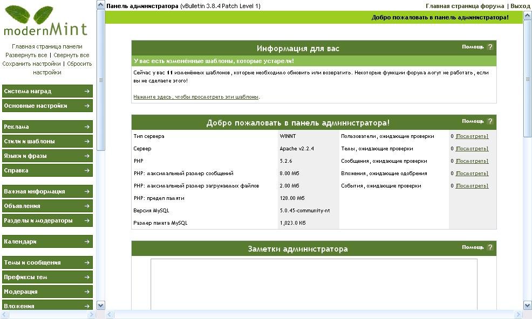Click the 128.00 Мб memory limit value
532x319 pixels.
292,198
